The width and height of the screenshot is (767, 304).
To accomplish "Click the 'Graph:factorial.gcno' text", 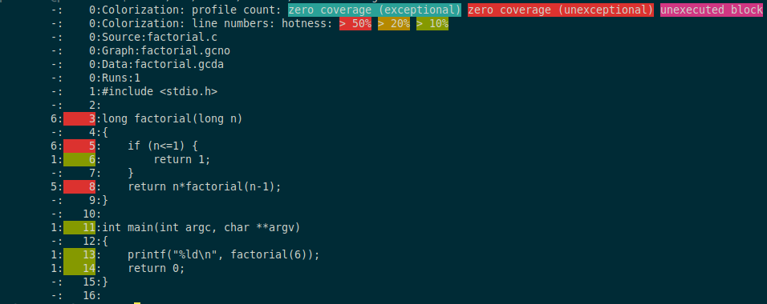I will (166, 50).
